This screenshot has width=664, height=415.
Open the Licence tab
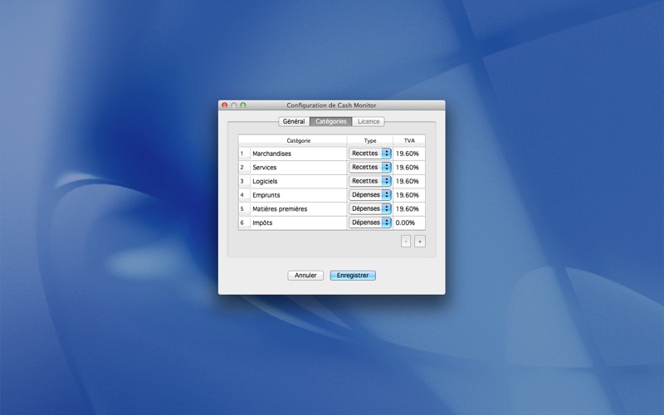click(369, 121)
